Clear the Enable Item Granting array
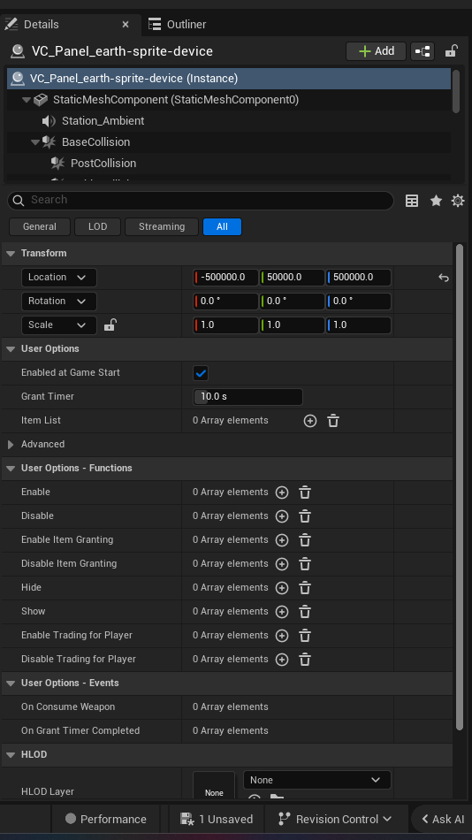The width and height of the screenshot is (472, 840). pyautogui.click(x=305, y=540)
